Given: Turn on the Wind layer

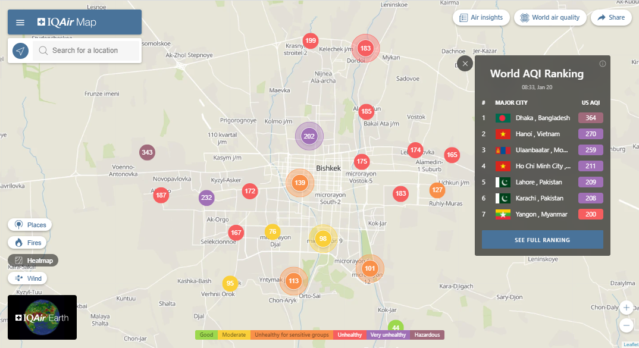Looking at the screenshot, I should 28,278.
